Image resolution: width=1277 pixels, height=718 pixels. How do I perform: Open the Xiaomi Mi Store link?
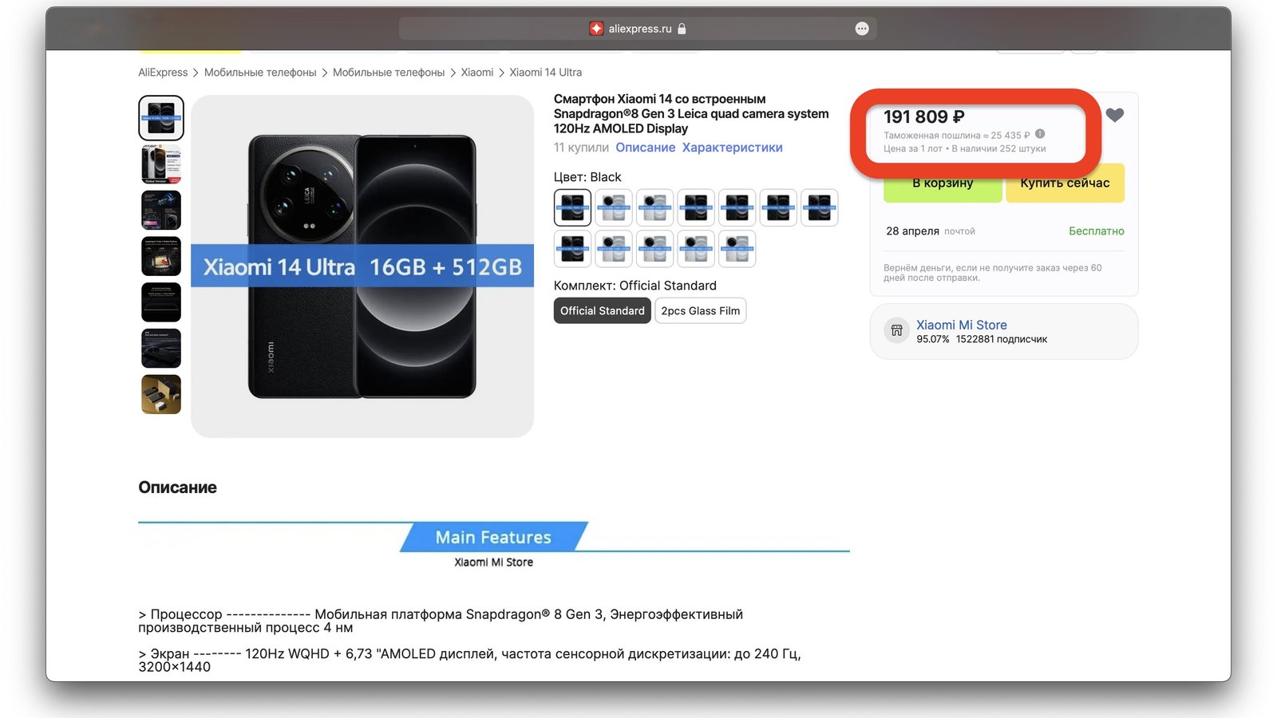pyautogui.click(x=962, y=325)
